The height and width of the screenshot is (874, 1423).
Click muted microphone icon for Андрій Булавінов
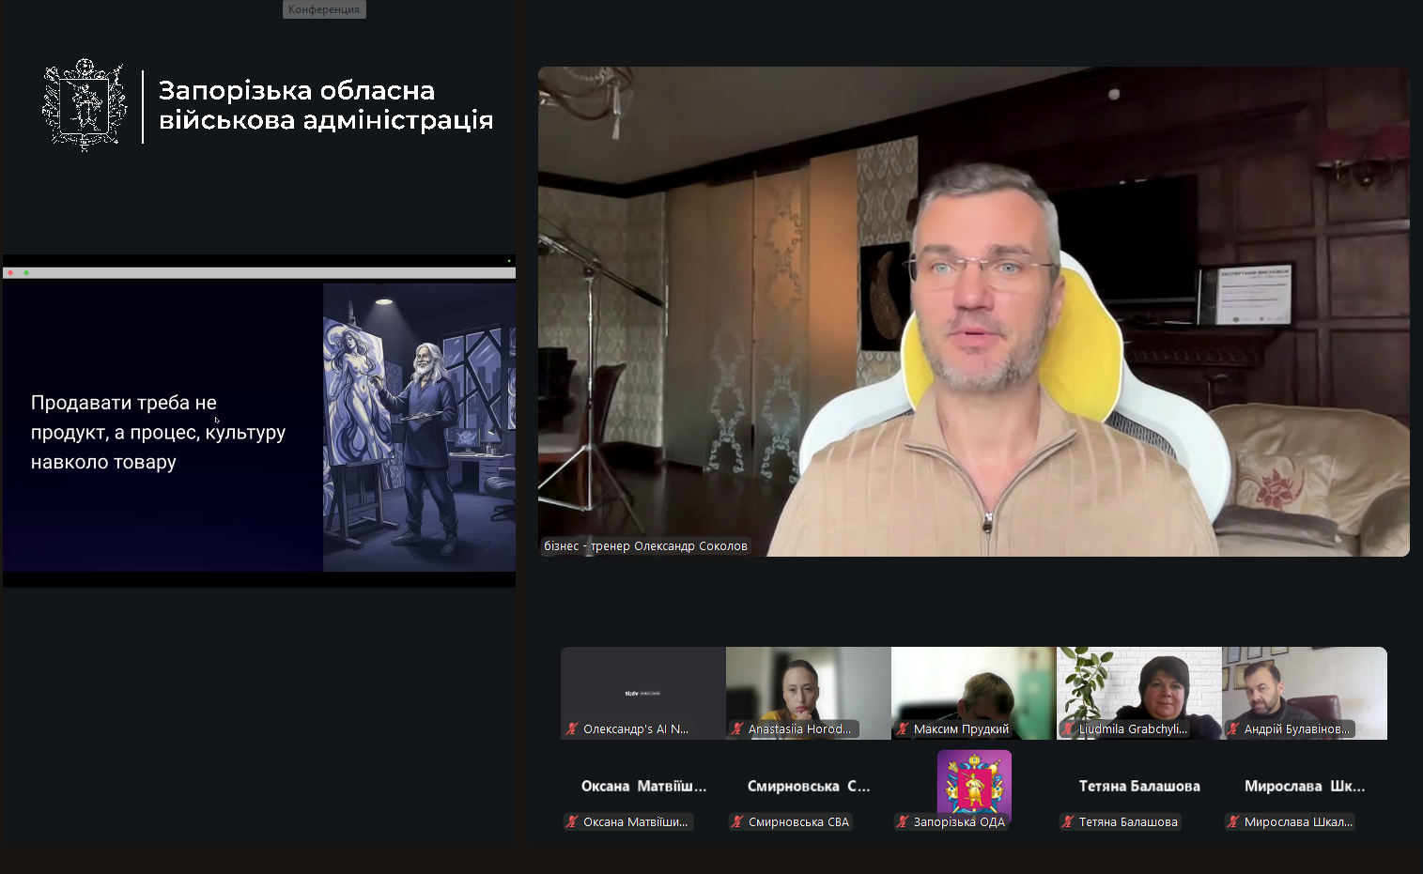(x=1233, y=729)
